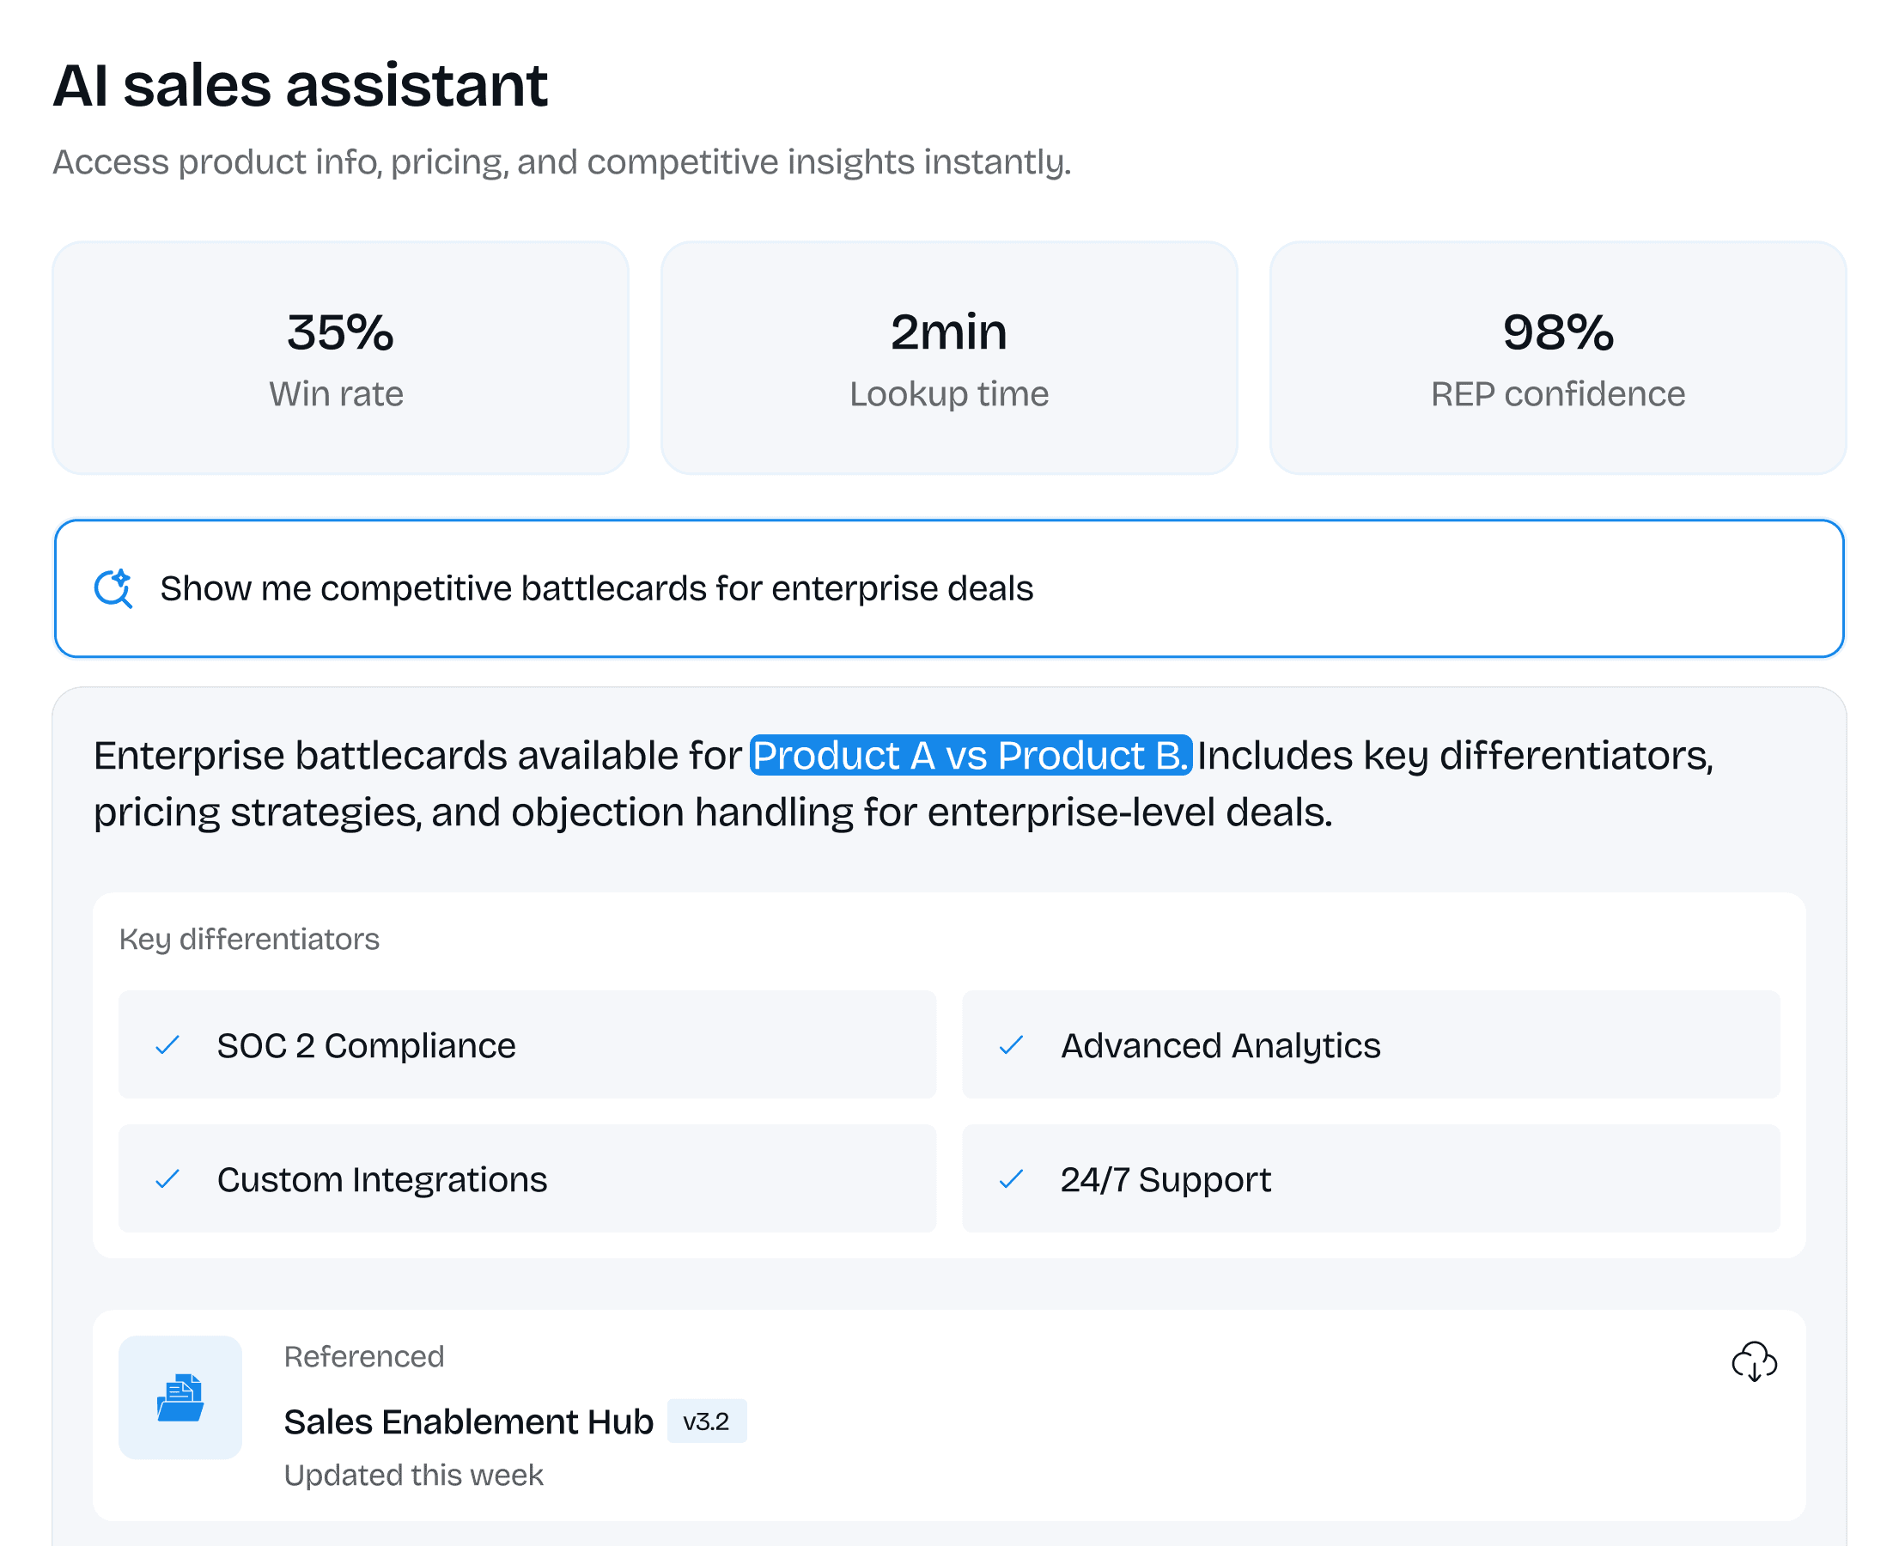Click the SOC 2 Compliance checkmark
The image size is (1899, 1546).
point(167,1044)
